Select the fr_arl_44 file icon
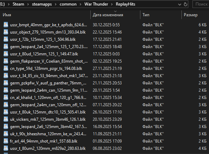 6,141
